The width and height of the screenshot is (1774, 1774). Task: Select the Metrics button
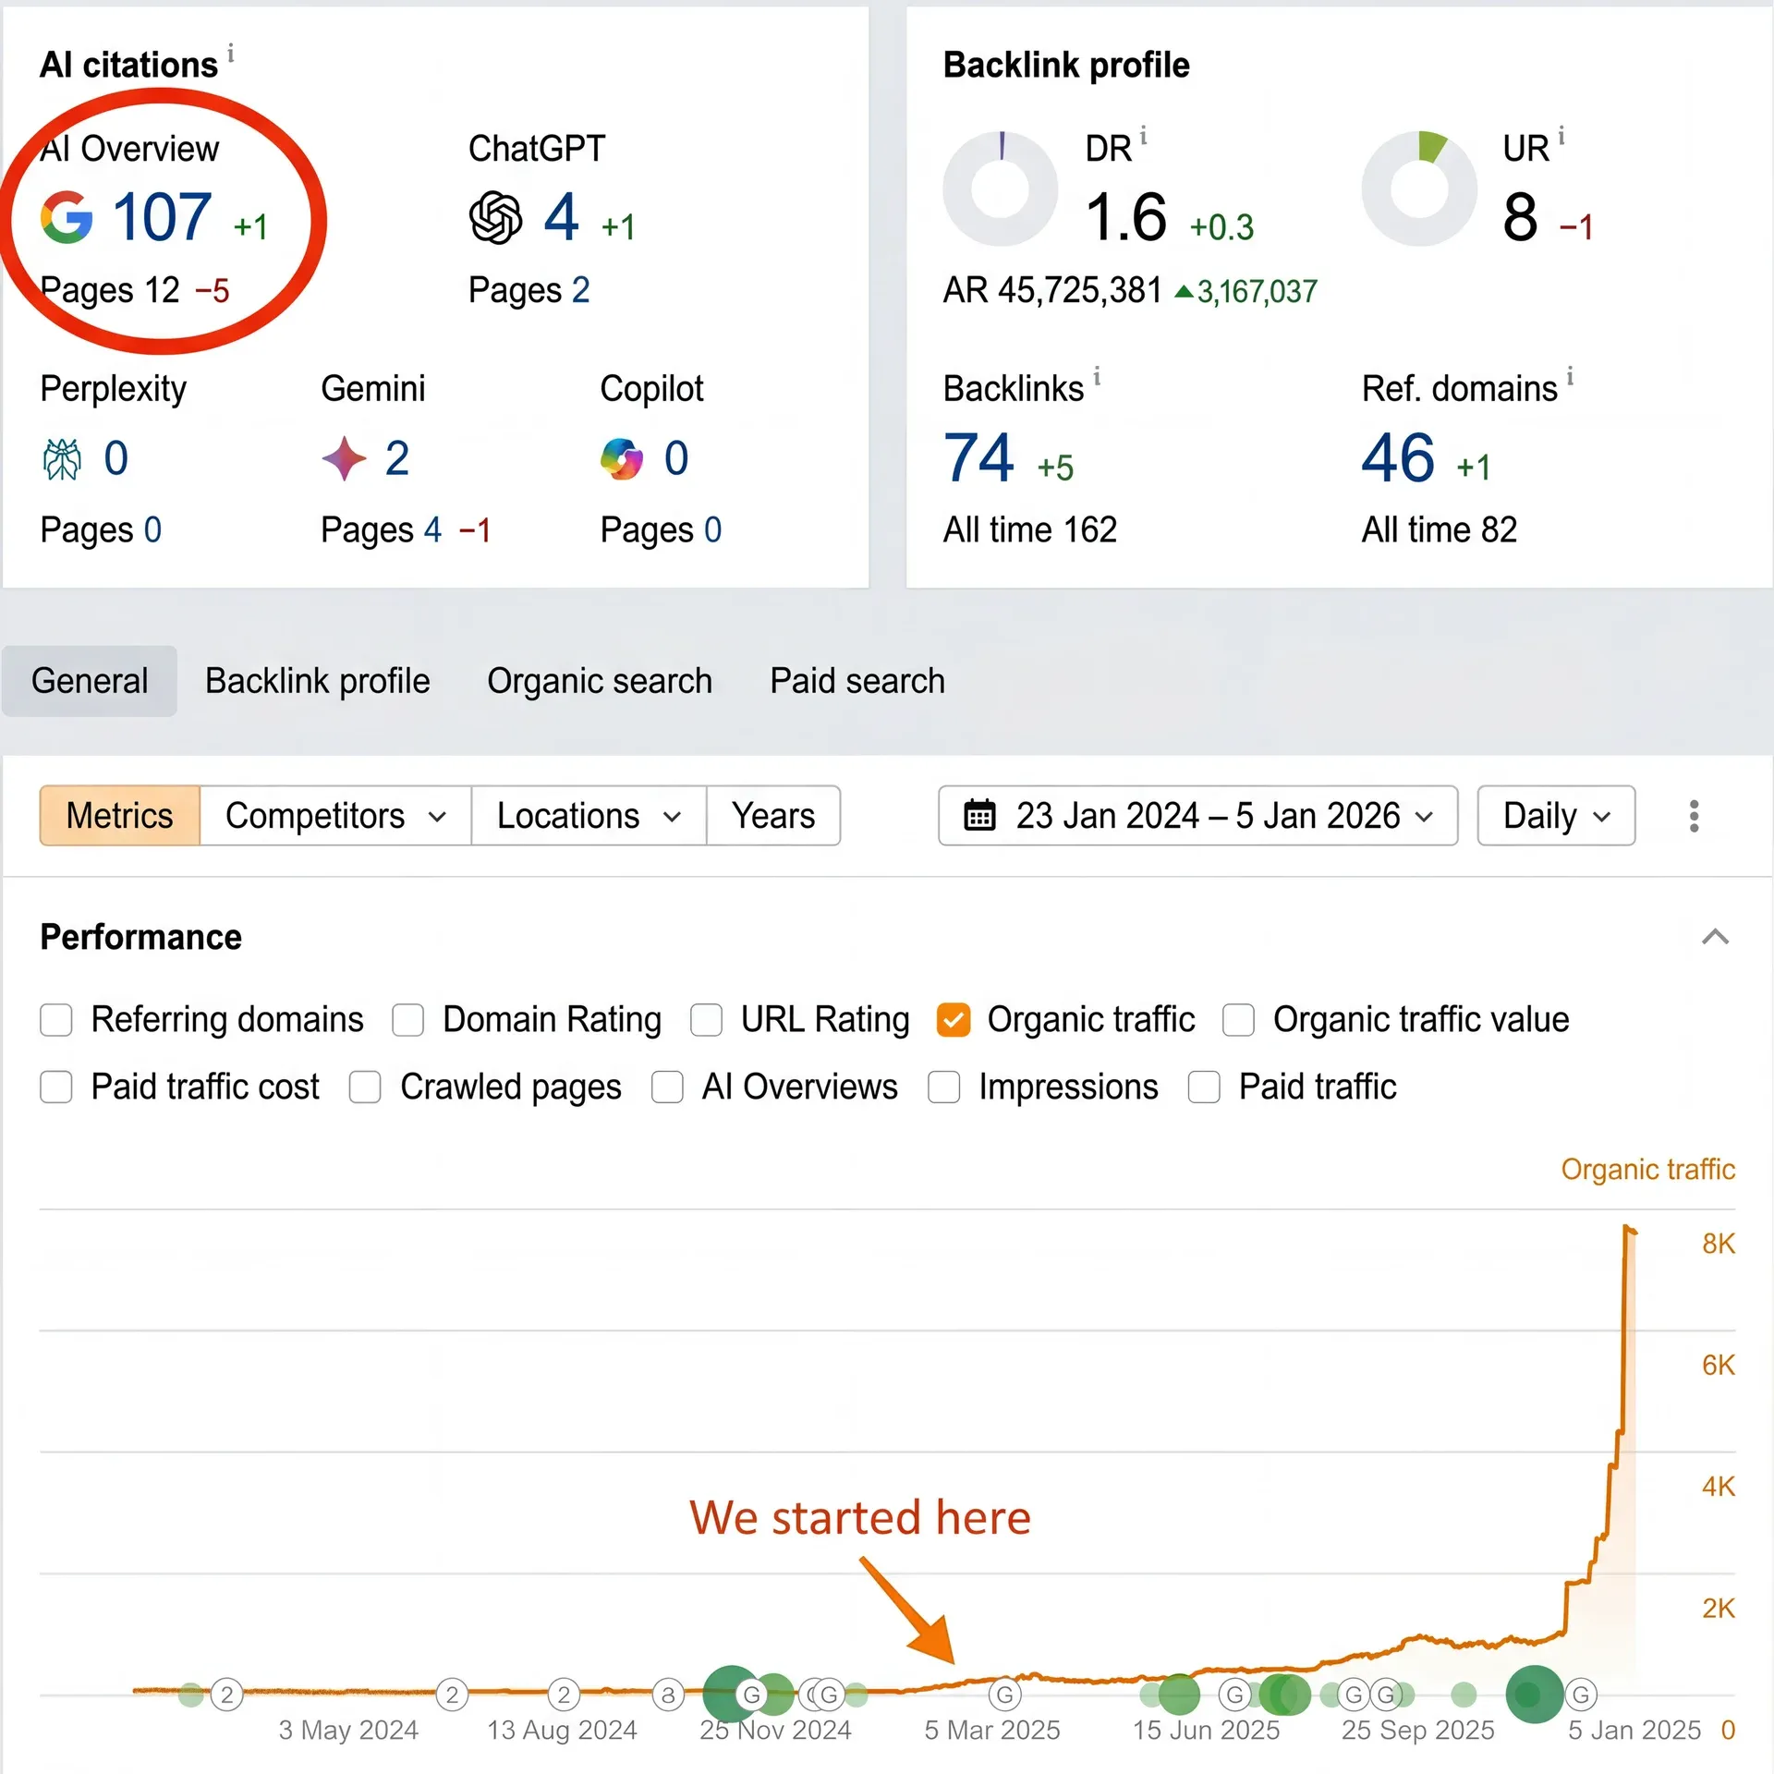tap(119, 816)
